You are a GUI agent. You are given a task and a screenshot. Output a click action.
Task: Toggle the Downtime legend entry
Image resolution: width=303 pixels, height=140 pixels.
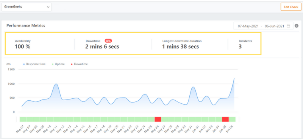point(79,64)
